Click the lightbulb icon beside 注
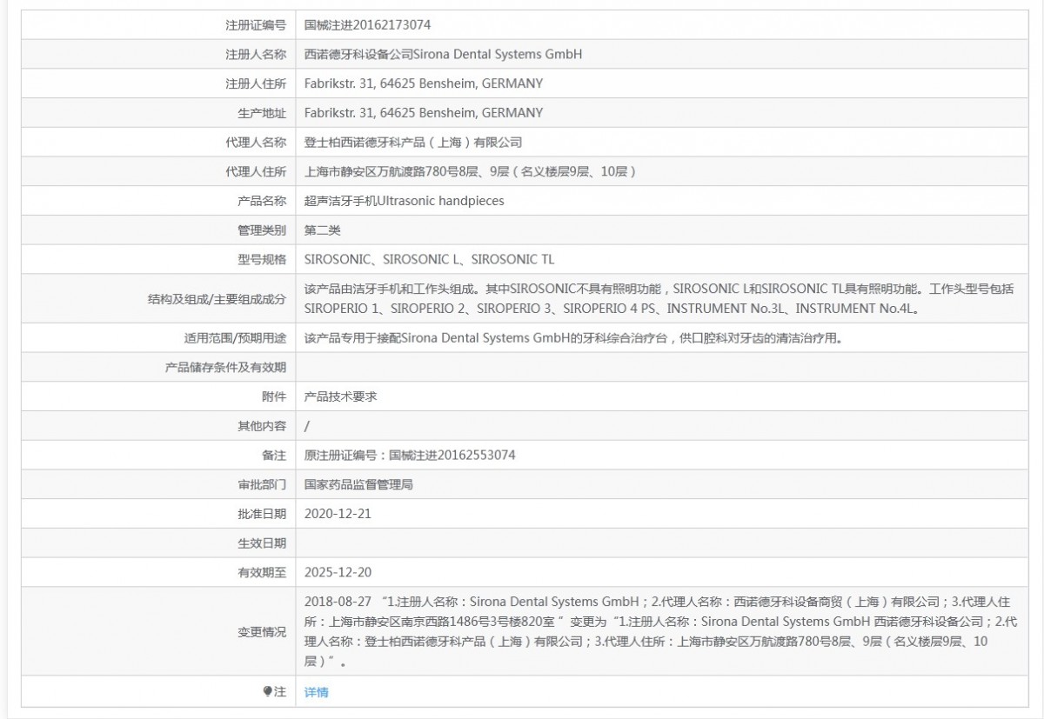 268,692
